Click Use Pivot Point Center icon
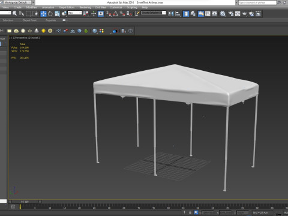The width and height of the screenshot is (288, 216). click(x=86, y=14)
